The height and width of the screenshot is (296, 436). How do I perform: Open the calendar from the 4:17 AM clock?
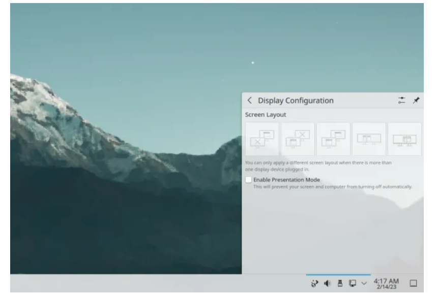386,283
